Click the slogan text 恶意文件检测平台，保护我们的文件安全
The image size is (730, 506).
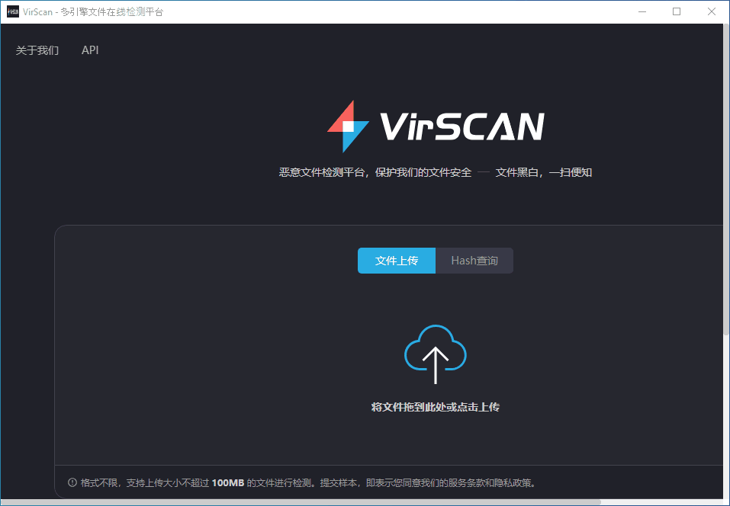point(375,172)
